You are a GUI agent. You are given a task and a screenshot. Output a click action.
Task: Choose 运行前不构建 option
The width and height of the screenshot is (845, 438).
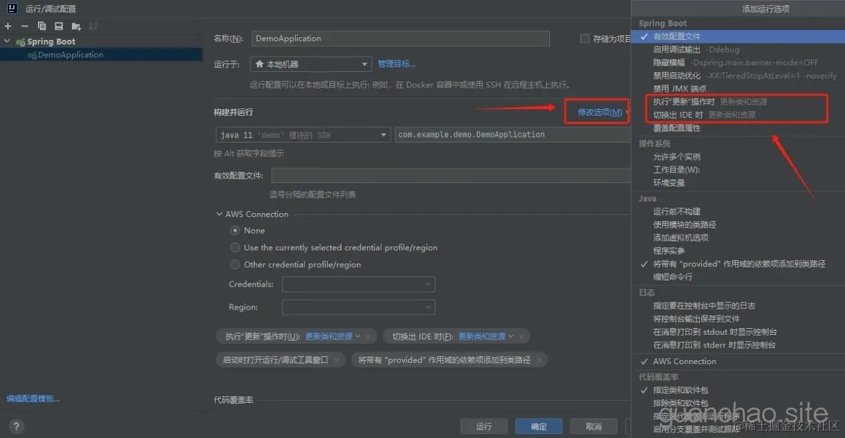tap(738, 211)
